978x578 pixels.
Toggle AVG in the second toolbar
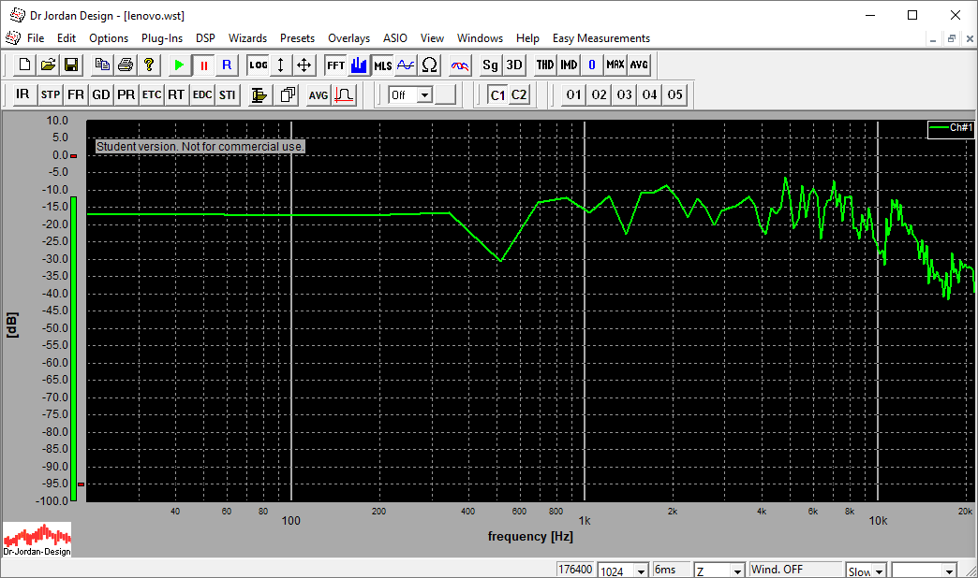[319, 94]
